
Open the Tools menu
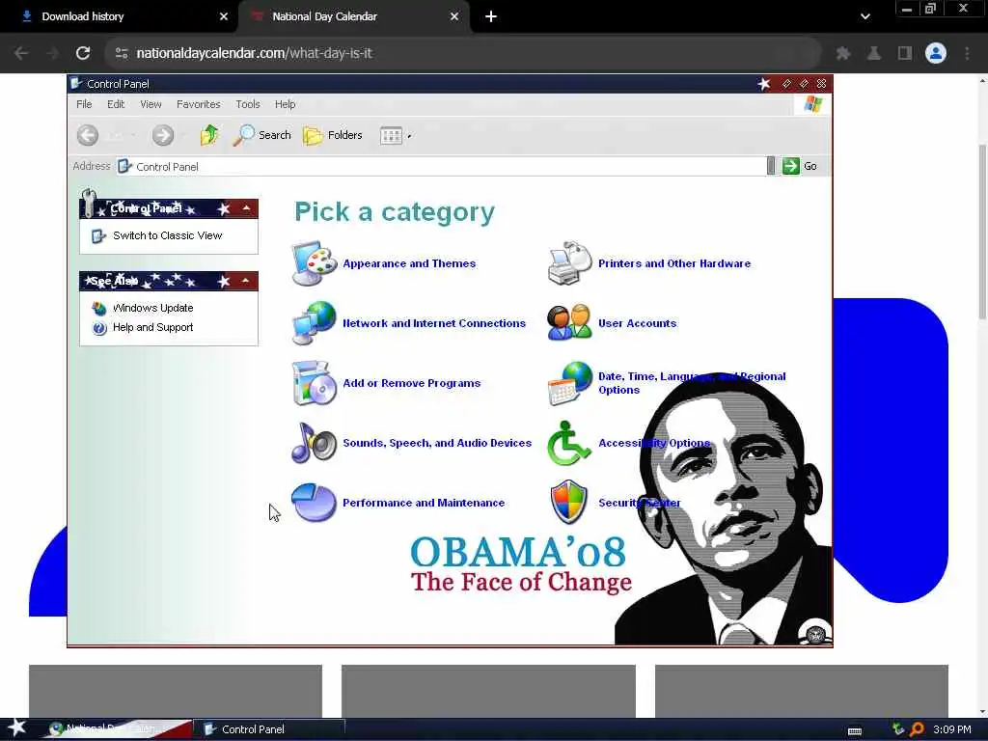[248, 104]
